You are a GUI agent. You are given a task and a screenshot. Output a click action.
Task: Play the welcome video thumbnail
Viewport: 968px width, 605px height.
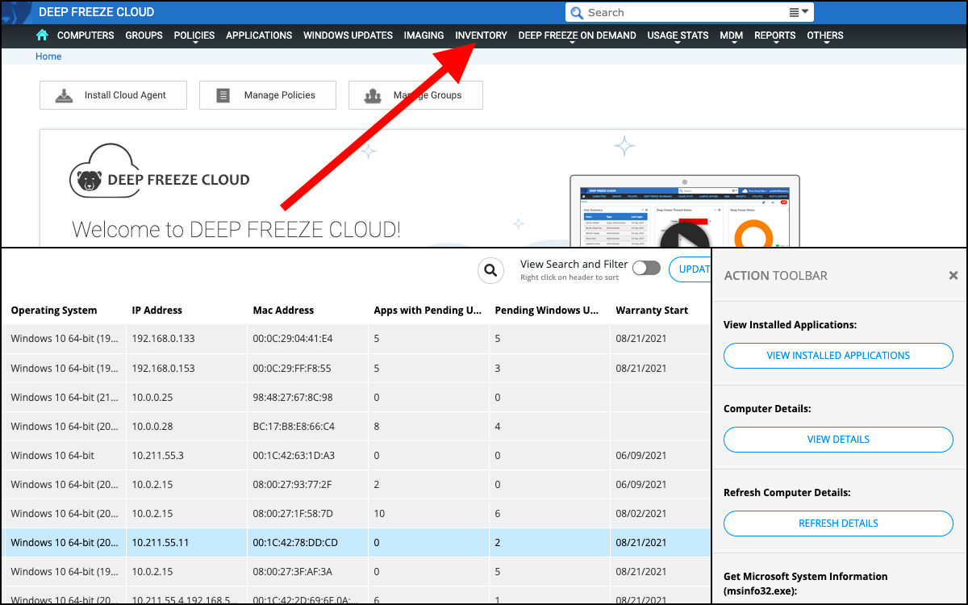(684, 237)
